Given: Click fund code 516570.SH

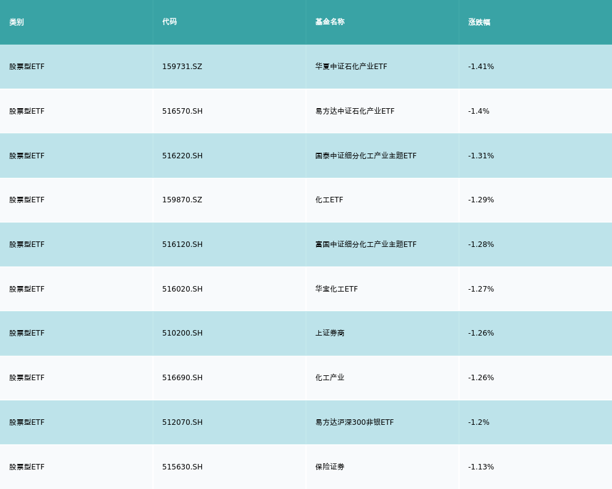Looking at the screenshot, I should 182,111.
